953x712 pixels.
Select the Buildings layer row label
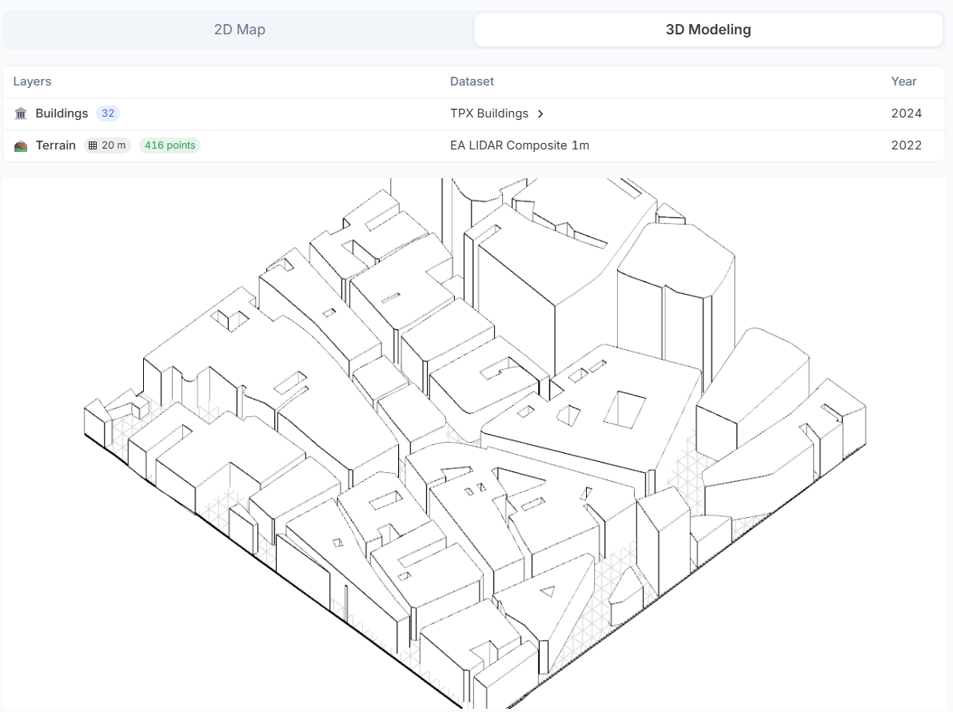[x=62, y=113]
